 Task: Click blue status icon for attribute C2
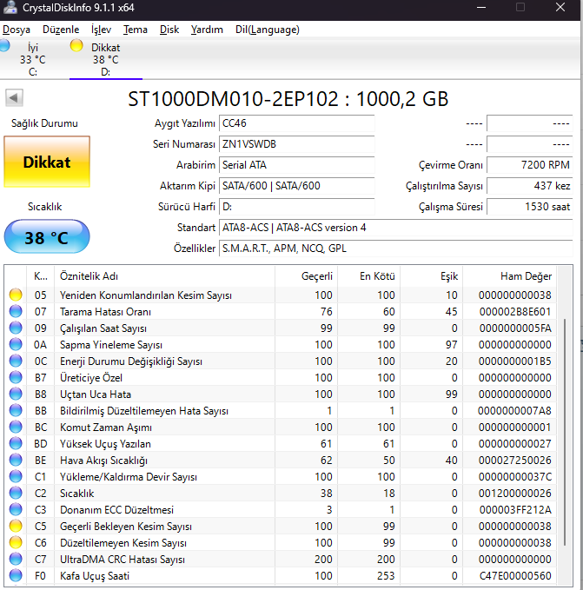pyautogui.click(x=16, y=494)
